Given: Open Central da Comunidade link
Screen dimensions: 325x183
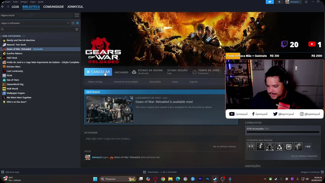Looking at the screenshot, I should (x=126, y=82).
